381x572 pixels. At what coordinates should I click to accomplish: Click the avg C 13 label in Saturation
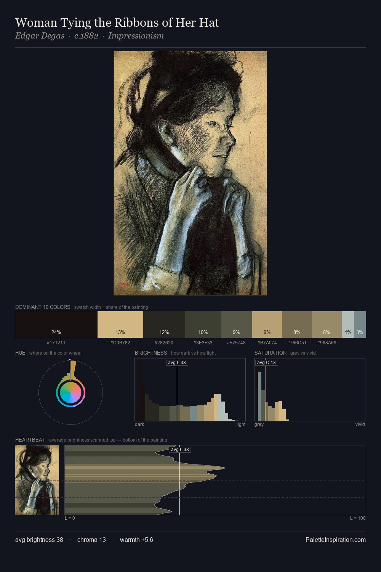coord(266,363)
